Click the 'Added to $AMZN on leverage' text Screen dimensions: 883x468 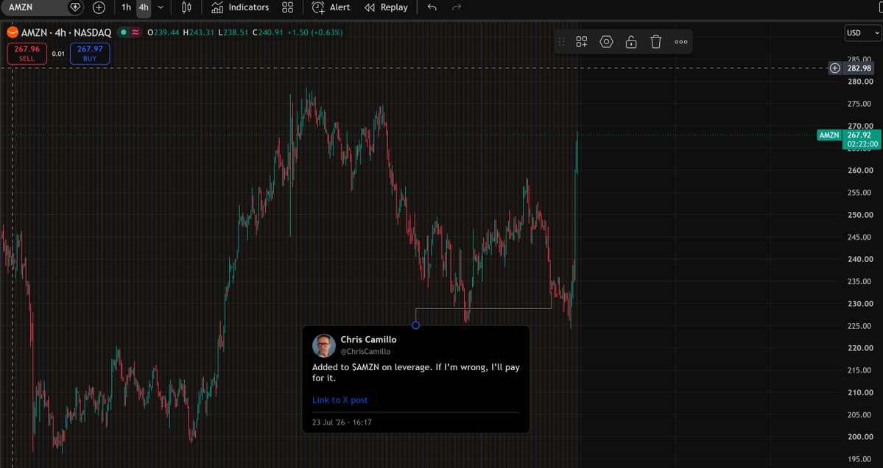tap(416, 372)
